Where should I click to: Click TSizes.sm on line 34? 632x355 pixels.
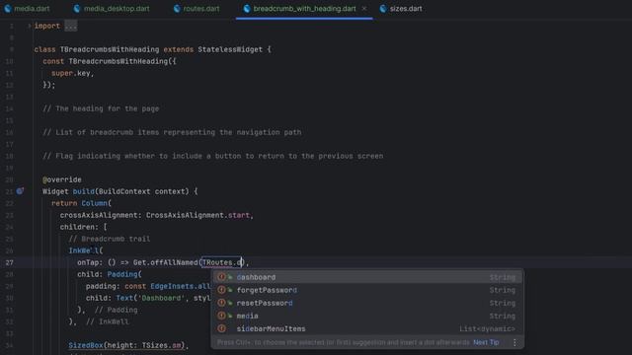pyautogui.click(x=161, y=345)
